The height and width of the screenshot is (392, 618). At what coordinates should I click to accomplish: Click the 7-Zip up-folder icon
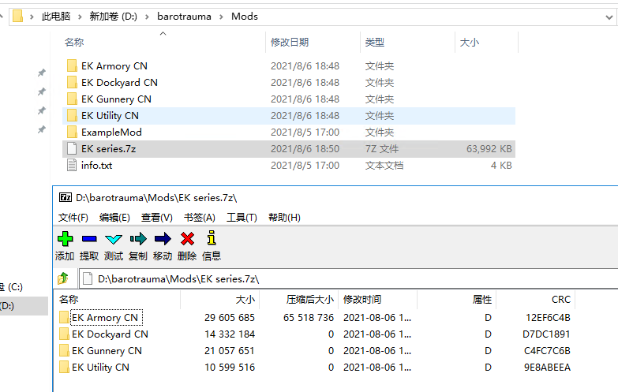pyautogui.click(x=63, y=278)
